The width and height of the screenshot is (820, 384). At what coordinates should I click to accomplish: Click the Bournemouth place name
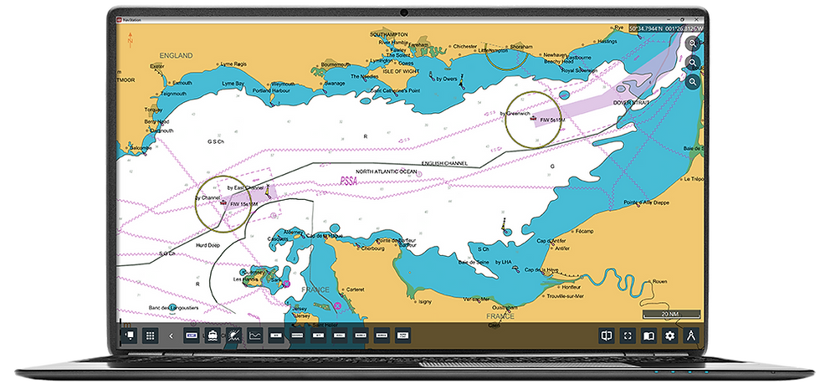[336, 64]
